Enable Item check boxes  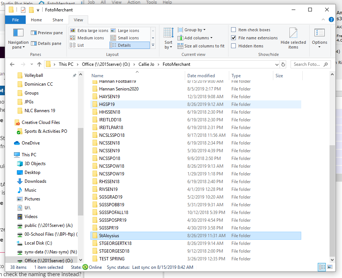(233, 30)
